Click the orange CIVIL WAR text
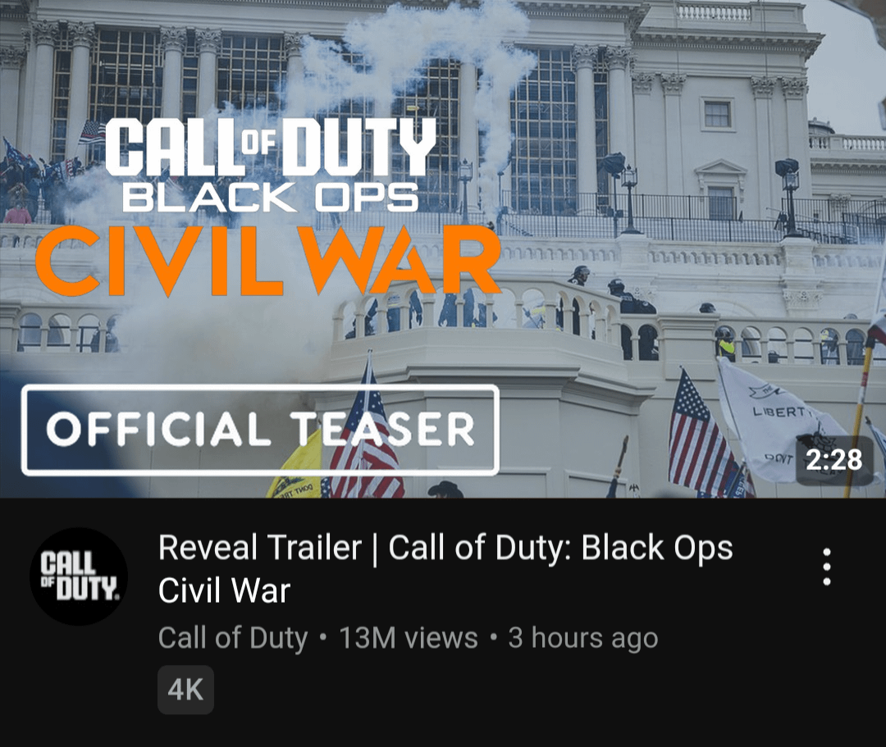 [x=267, y=261]
